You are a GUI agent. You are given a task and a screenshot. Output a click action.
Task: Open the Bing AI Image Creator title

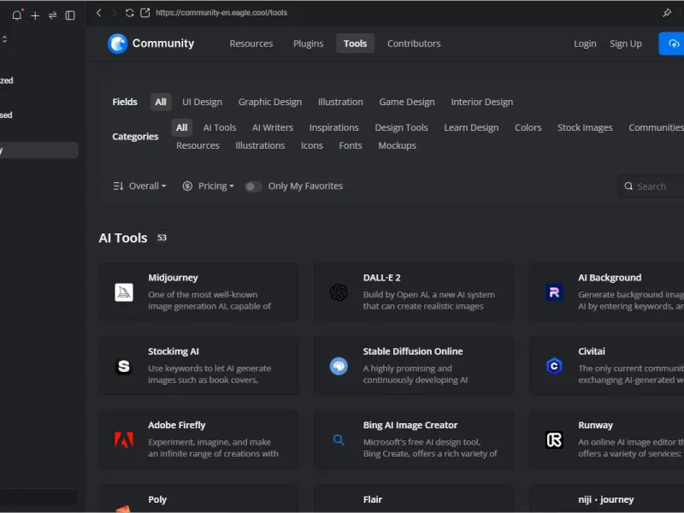(x=410, y=425)
